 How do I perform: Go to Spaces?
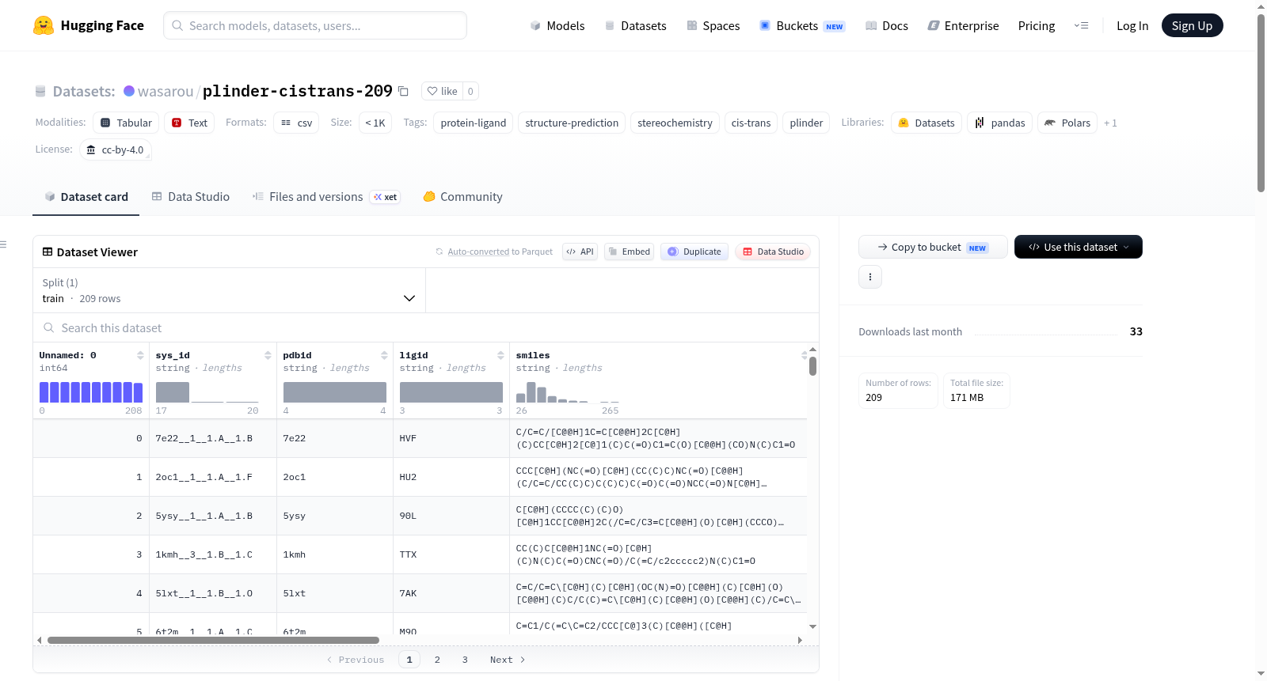click(713, 25)
